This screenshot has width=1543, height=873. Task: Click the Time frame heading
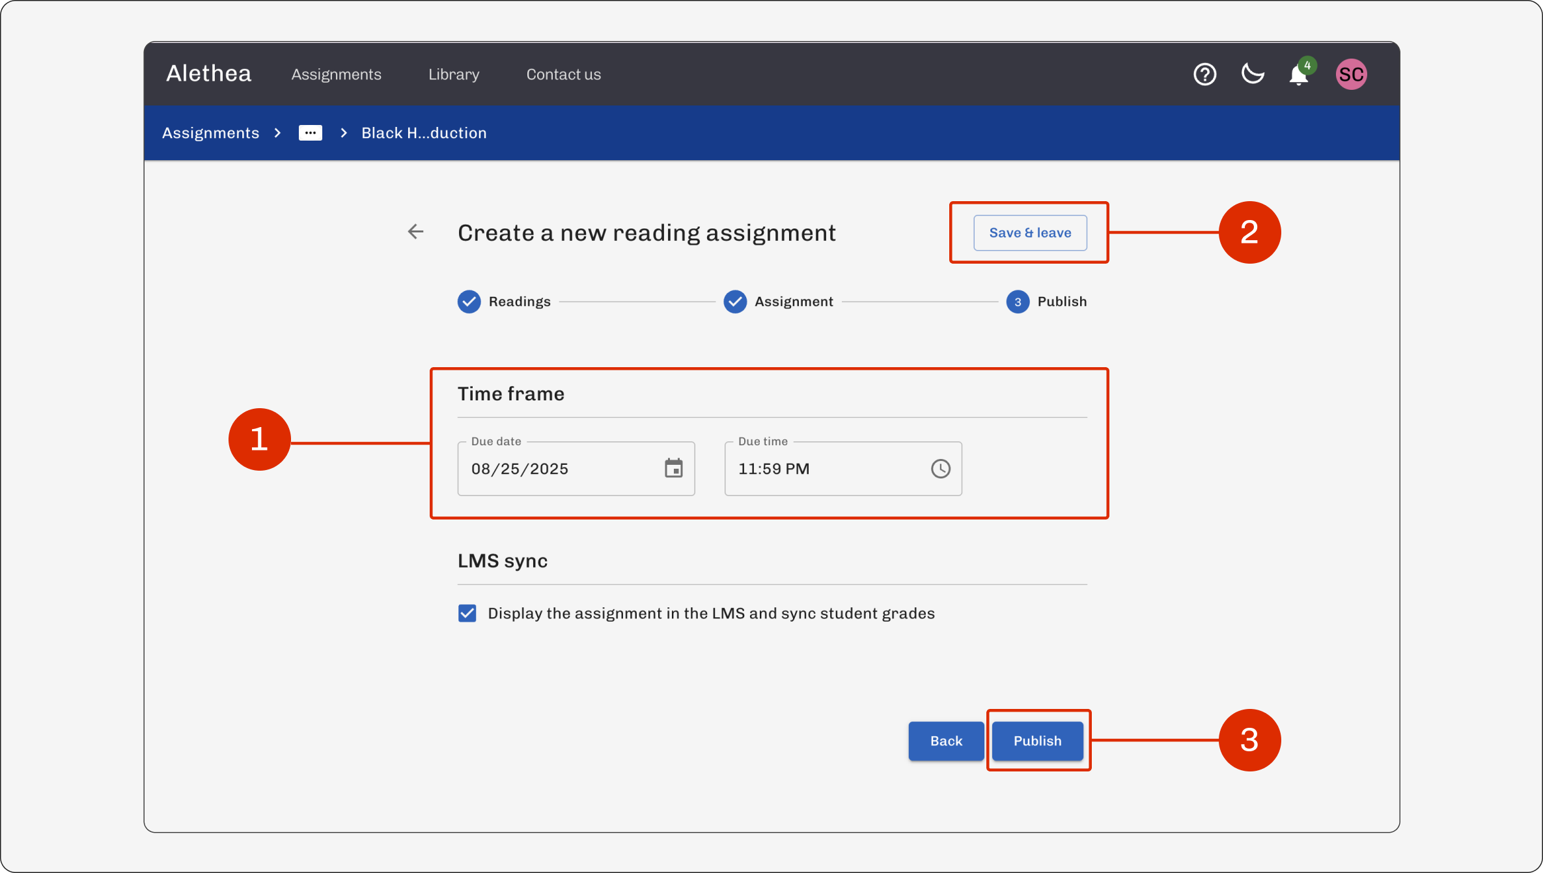click(x=510, y=394)
